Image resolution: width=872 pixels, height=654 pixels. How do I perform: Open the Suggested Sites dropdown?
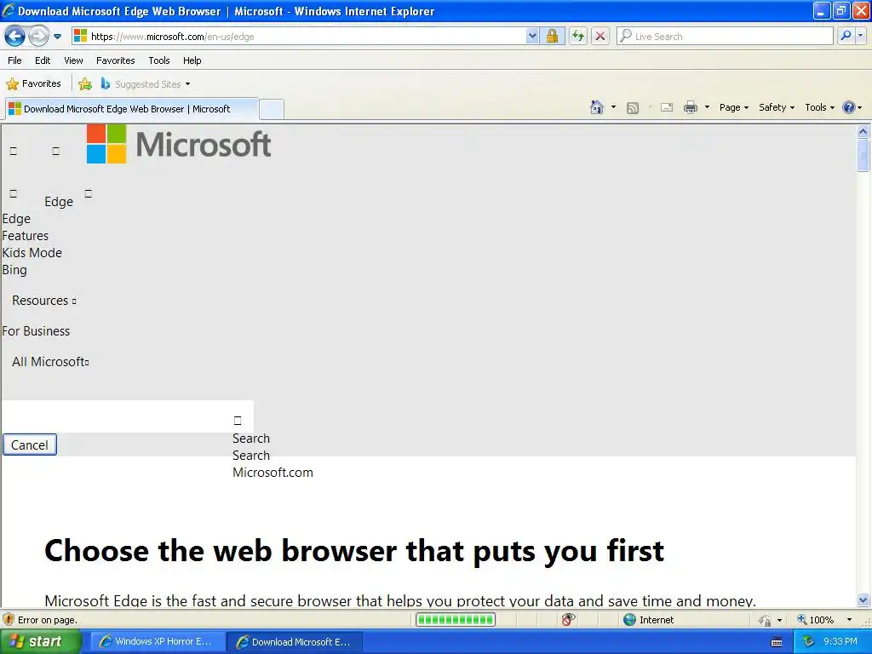coord(145,84)
